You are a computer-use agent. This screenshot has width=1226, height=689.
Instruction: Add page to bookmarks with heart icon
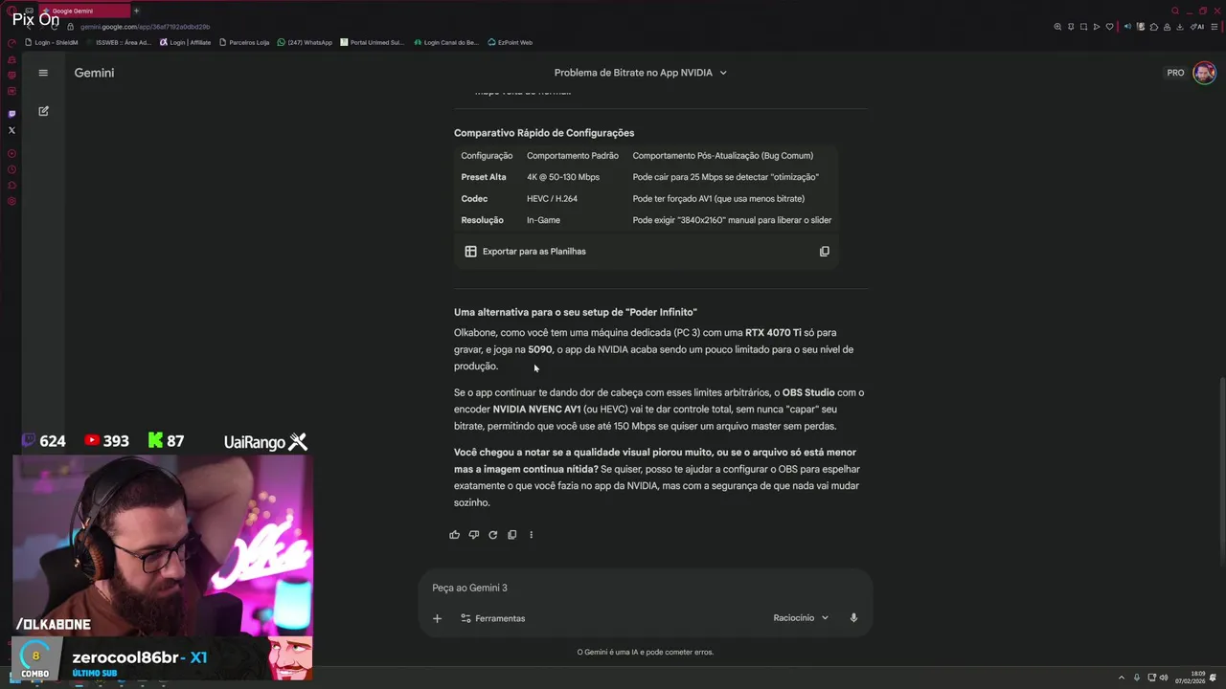(x=1110, y=27)
